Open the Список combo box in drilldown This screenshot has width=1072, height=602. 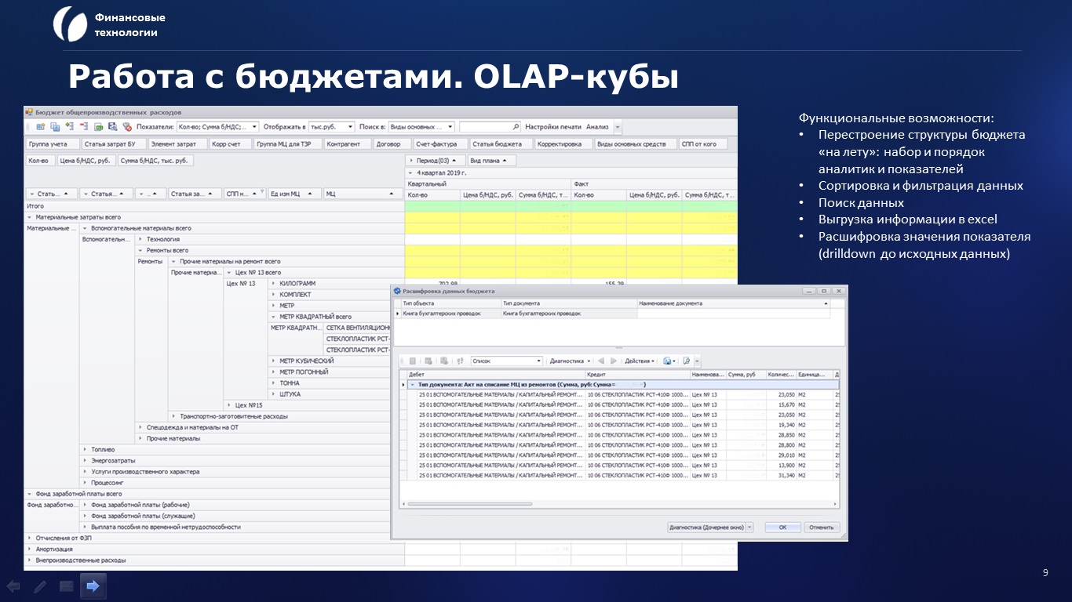click(506, 361)
